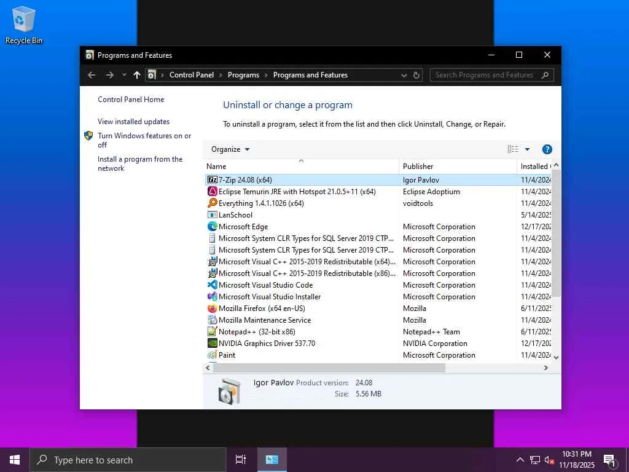Click the Paint program icon
629x472 pixels.
pyautogui.click(x=212, y=355)
